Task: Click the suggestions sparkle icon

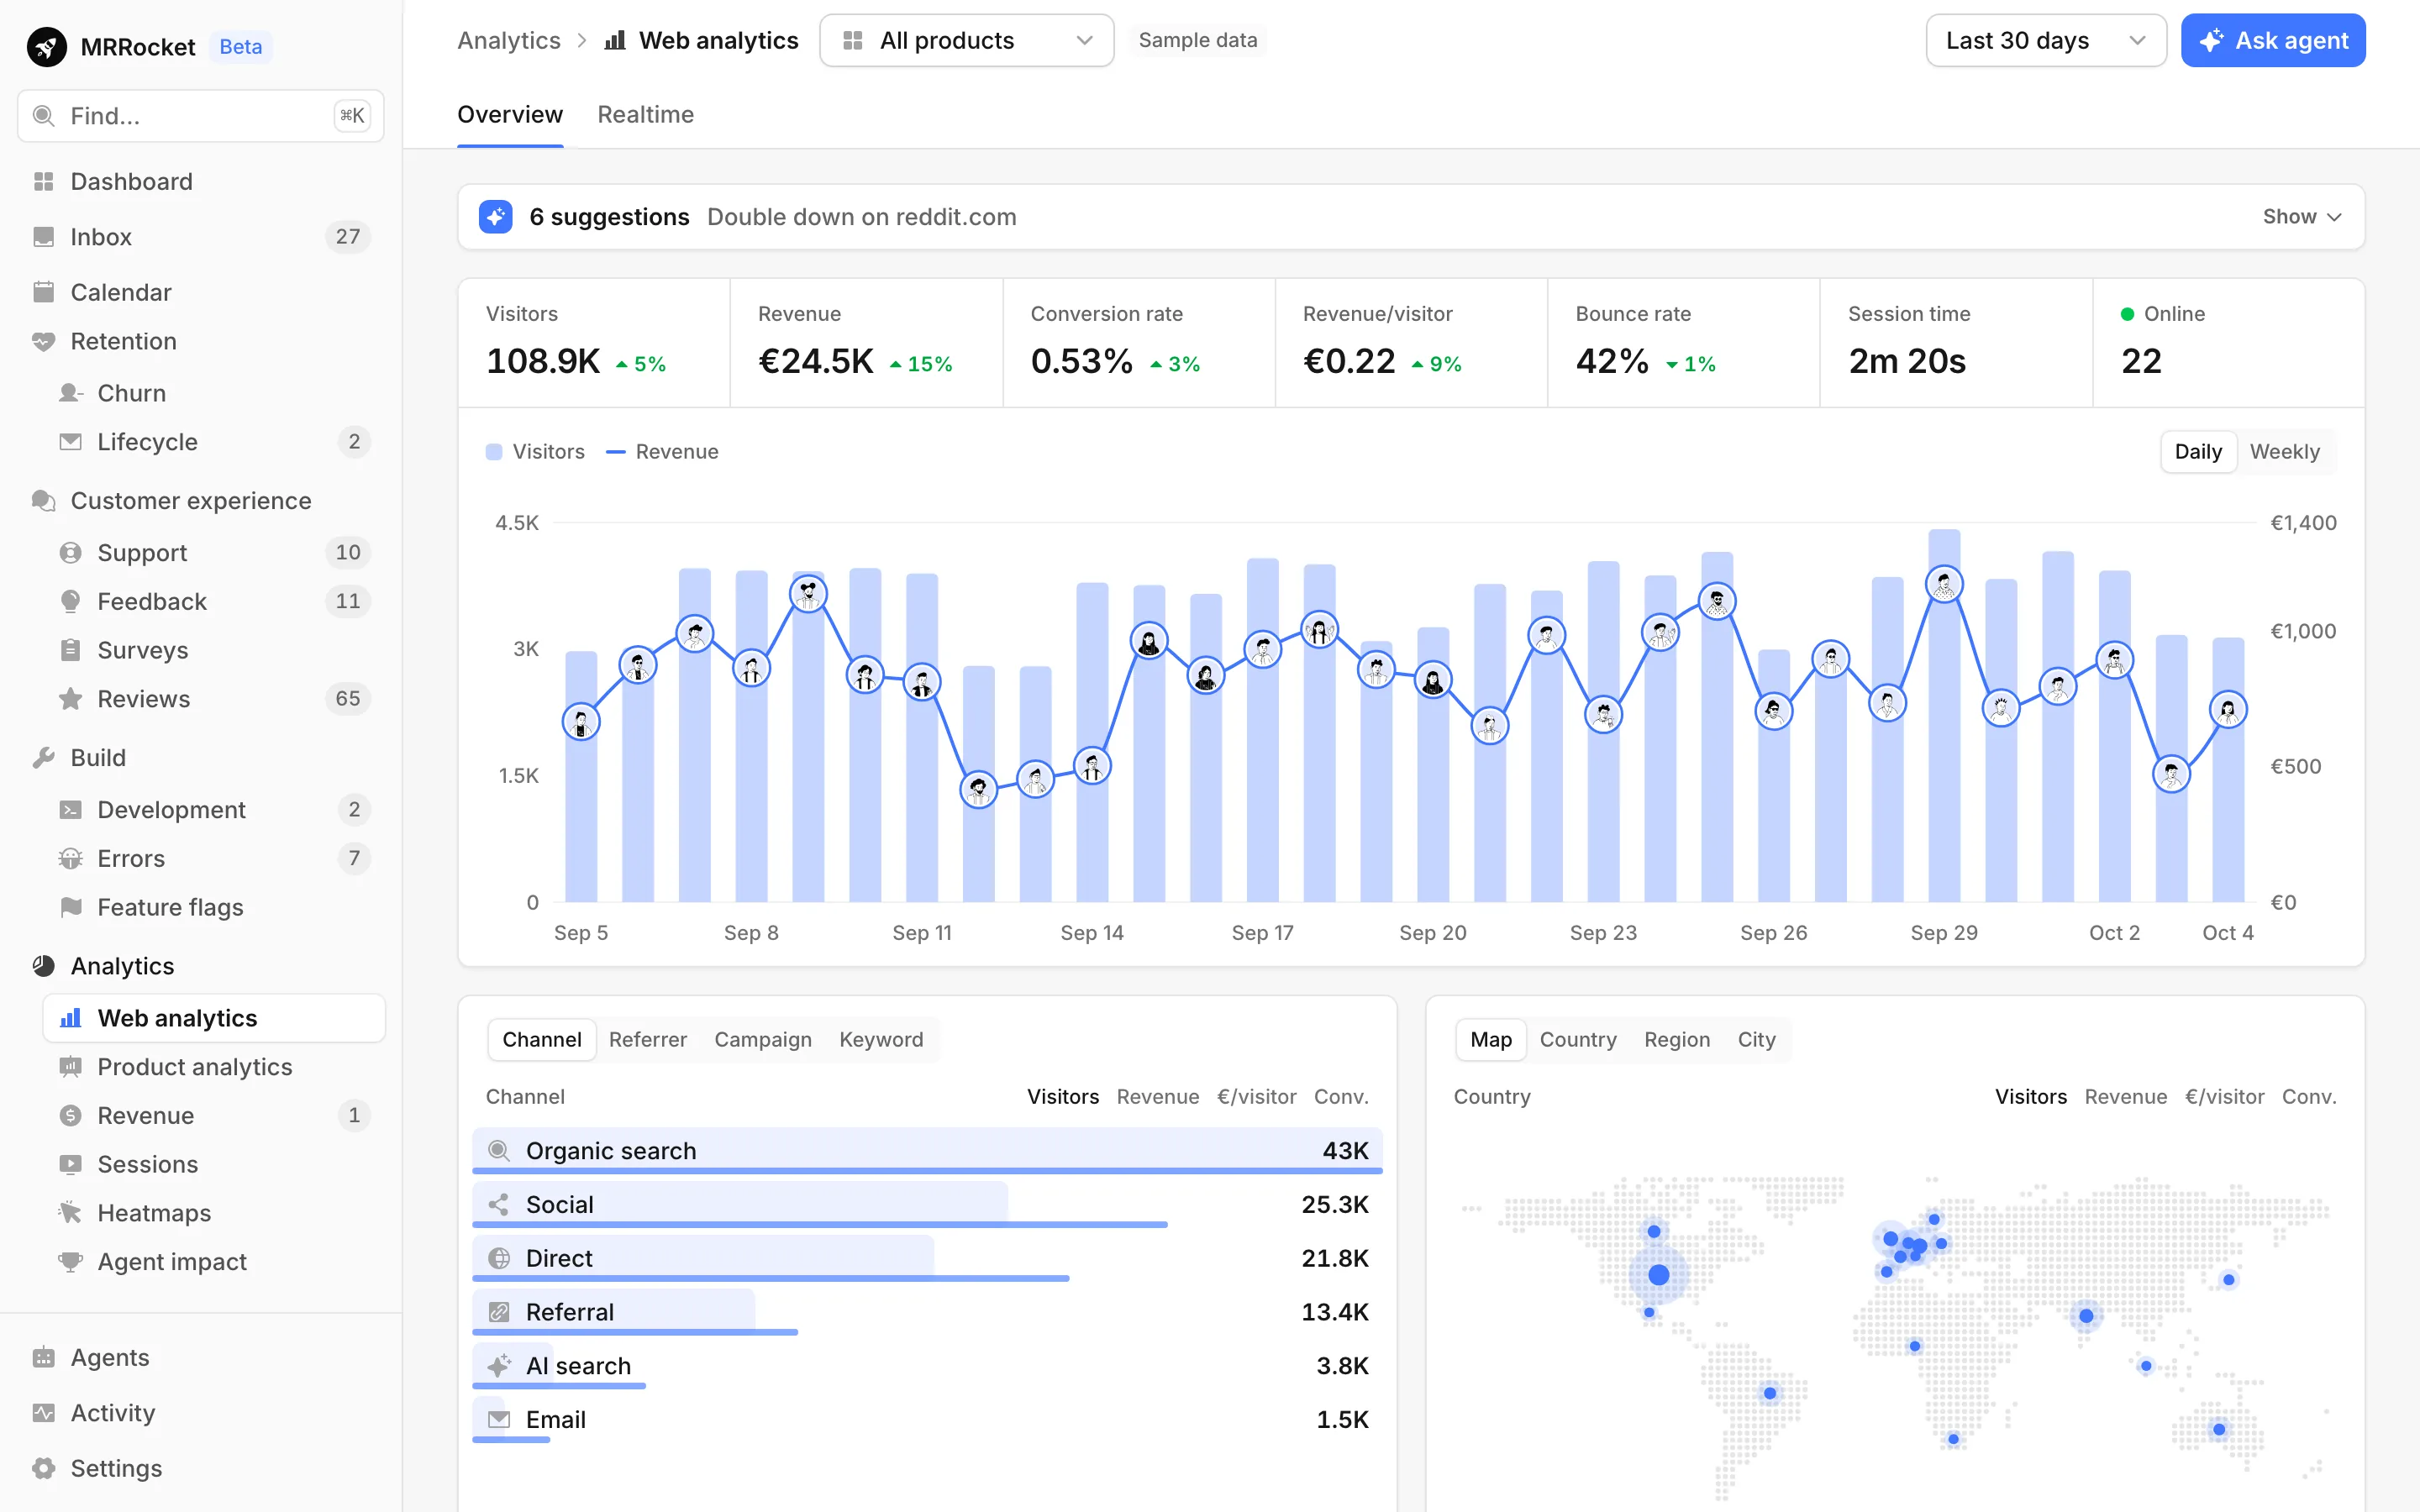Action: pos(495,217)
